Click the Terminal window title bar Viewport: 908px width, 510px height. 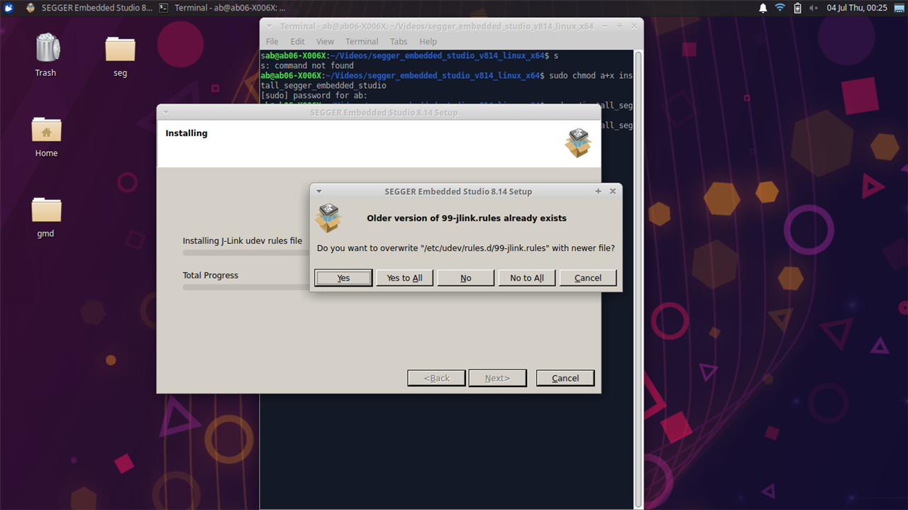pos(436,26)
